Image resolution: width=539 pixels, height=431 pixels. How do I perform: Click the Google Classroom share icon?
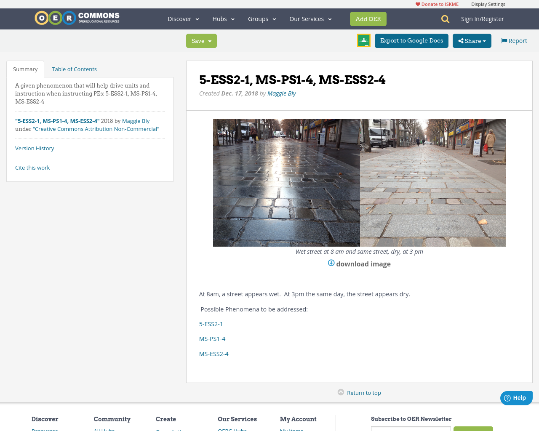(x=363, y=40)
